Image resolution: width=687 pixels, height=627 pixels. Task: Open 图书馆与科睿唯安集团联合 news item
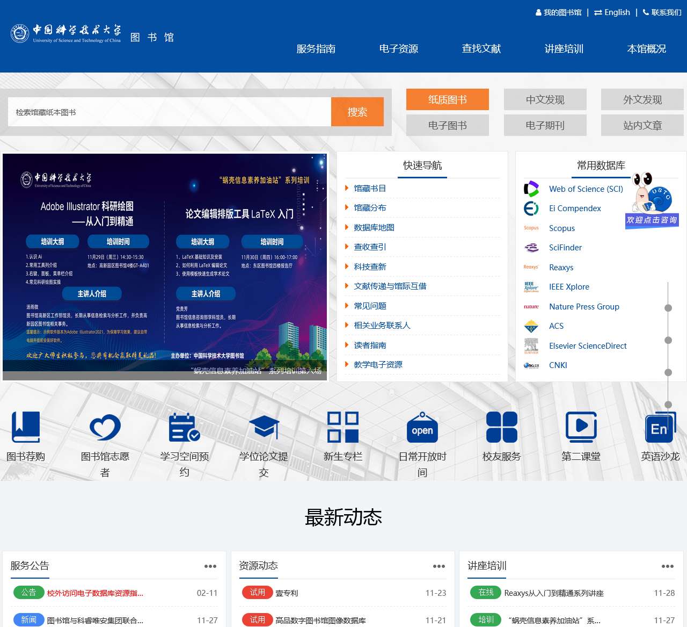point(95,621)
